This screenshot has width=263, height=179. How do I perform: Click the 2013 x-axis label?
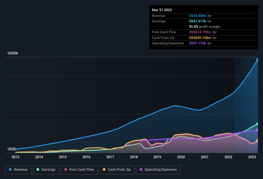pyautogui.click(x=15, y=157)
